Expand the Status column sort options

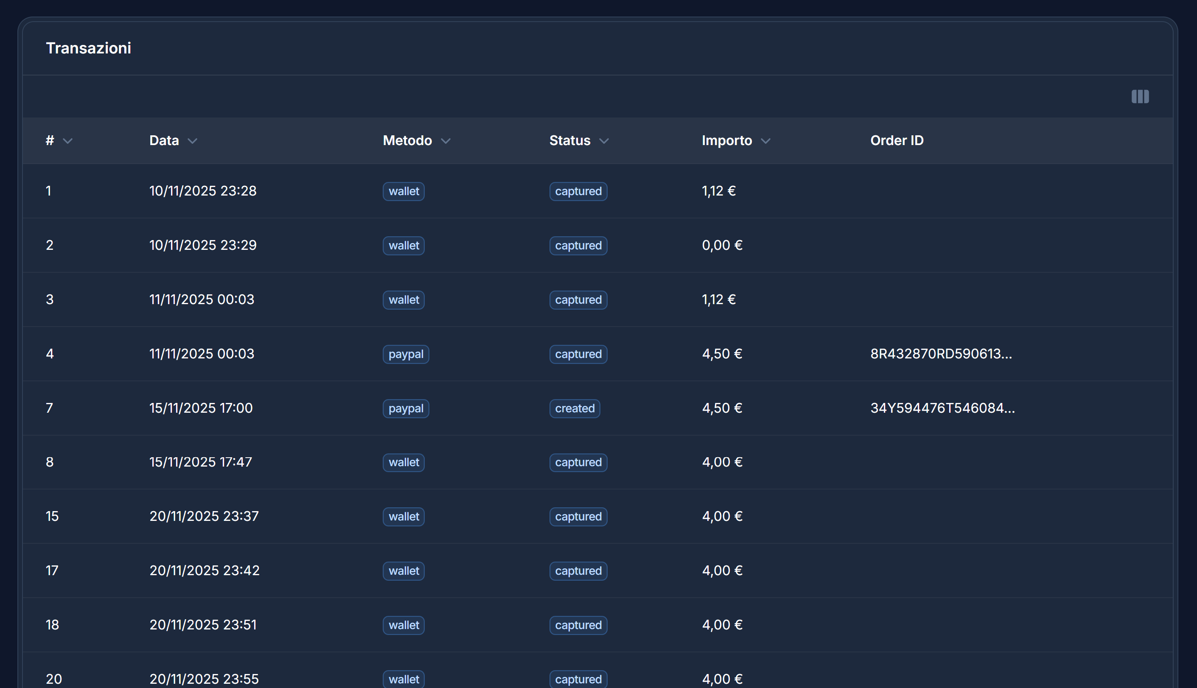(x=606, y=141)
